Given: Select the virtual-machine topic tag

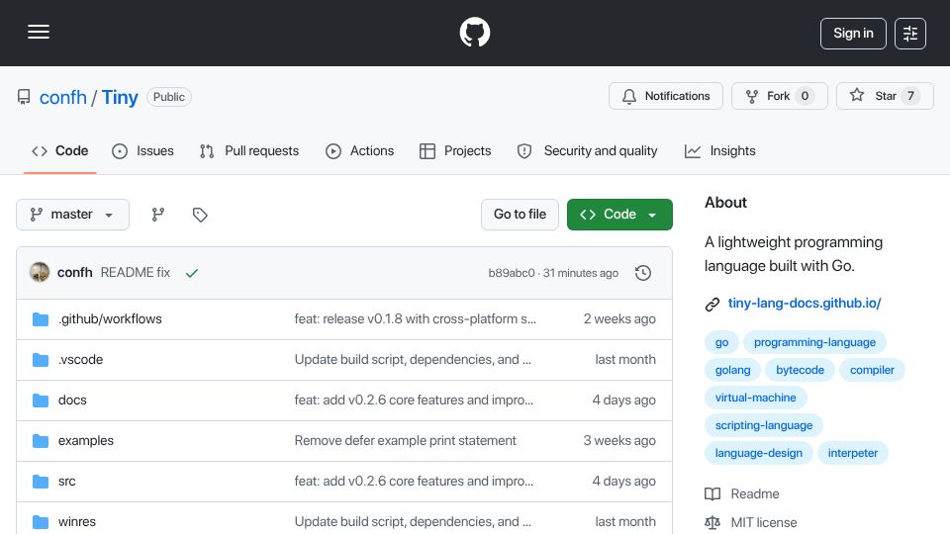Looking at the screenshot, I should 755,398.
